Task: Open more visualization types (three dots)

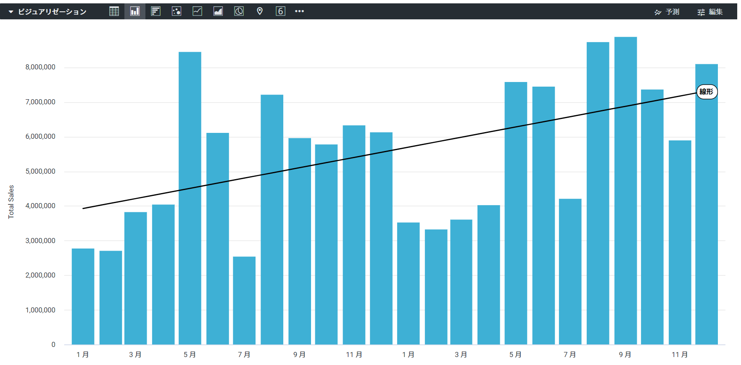Action: coord(299,11)
